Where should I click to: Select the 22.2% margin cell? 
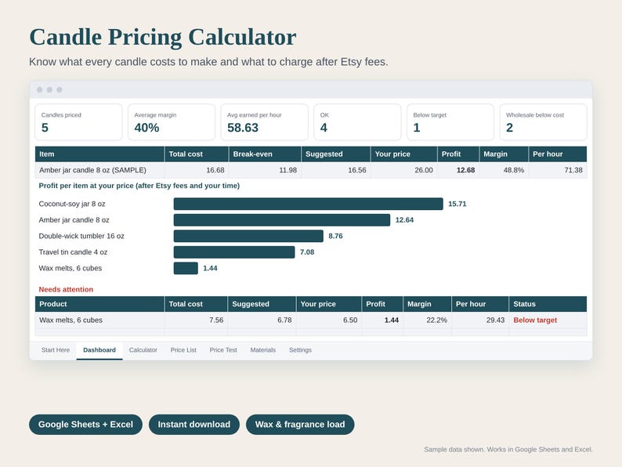click(427, 320)
